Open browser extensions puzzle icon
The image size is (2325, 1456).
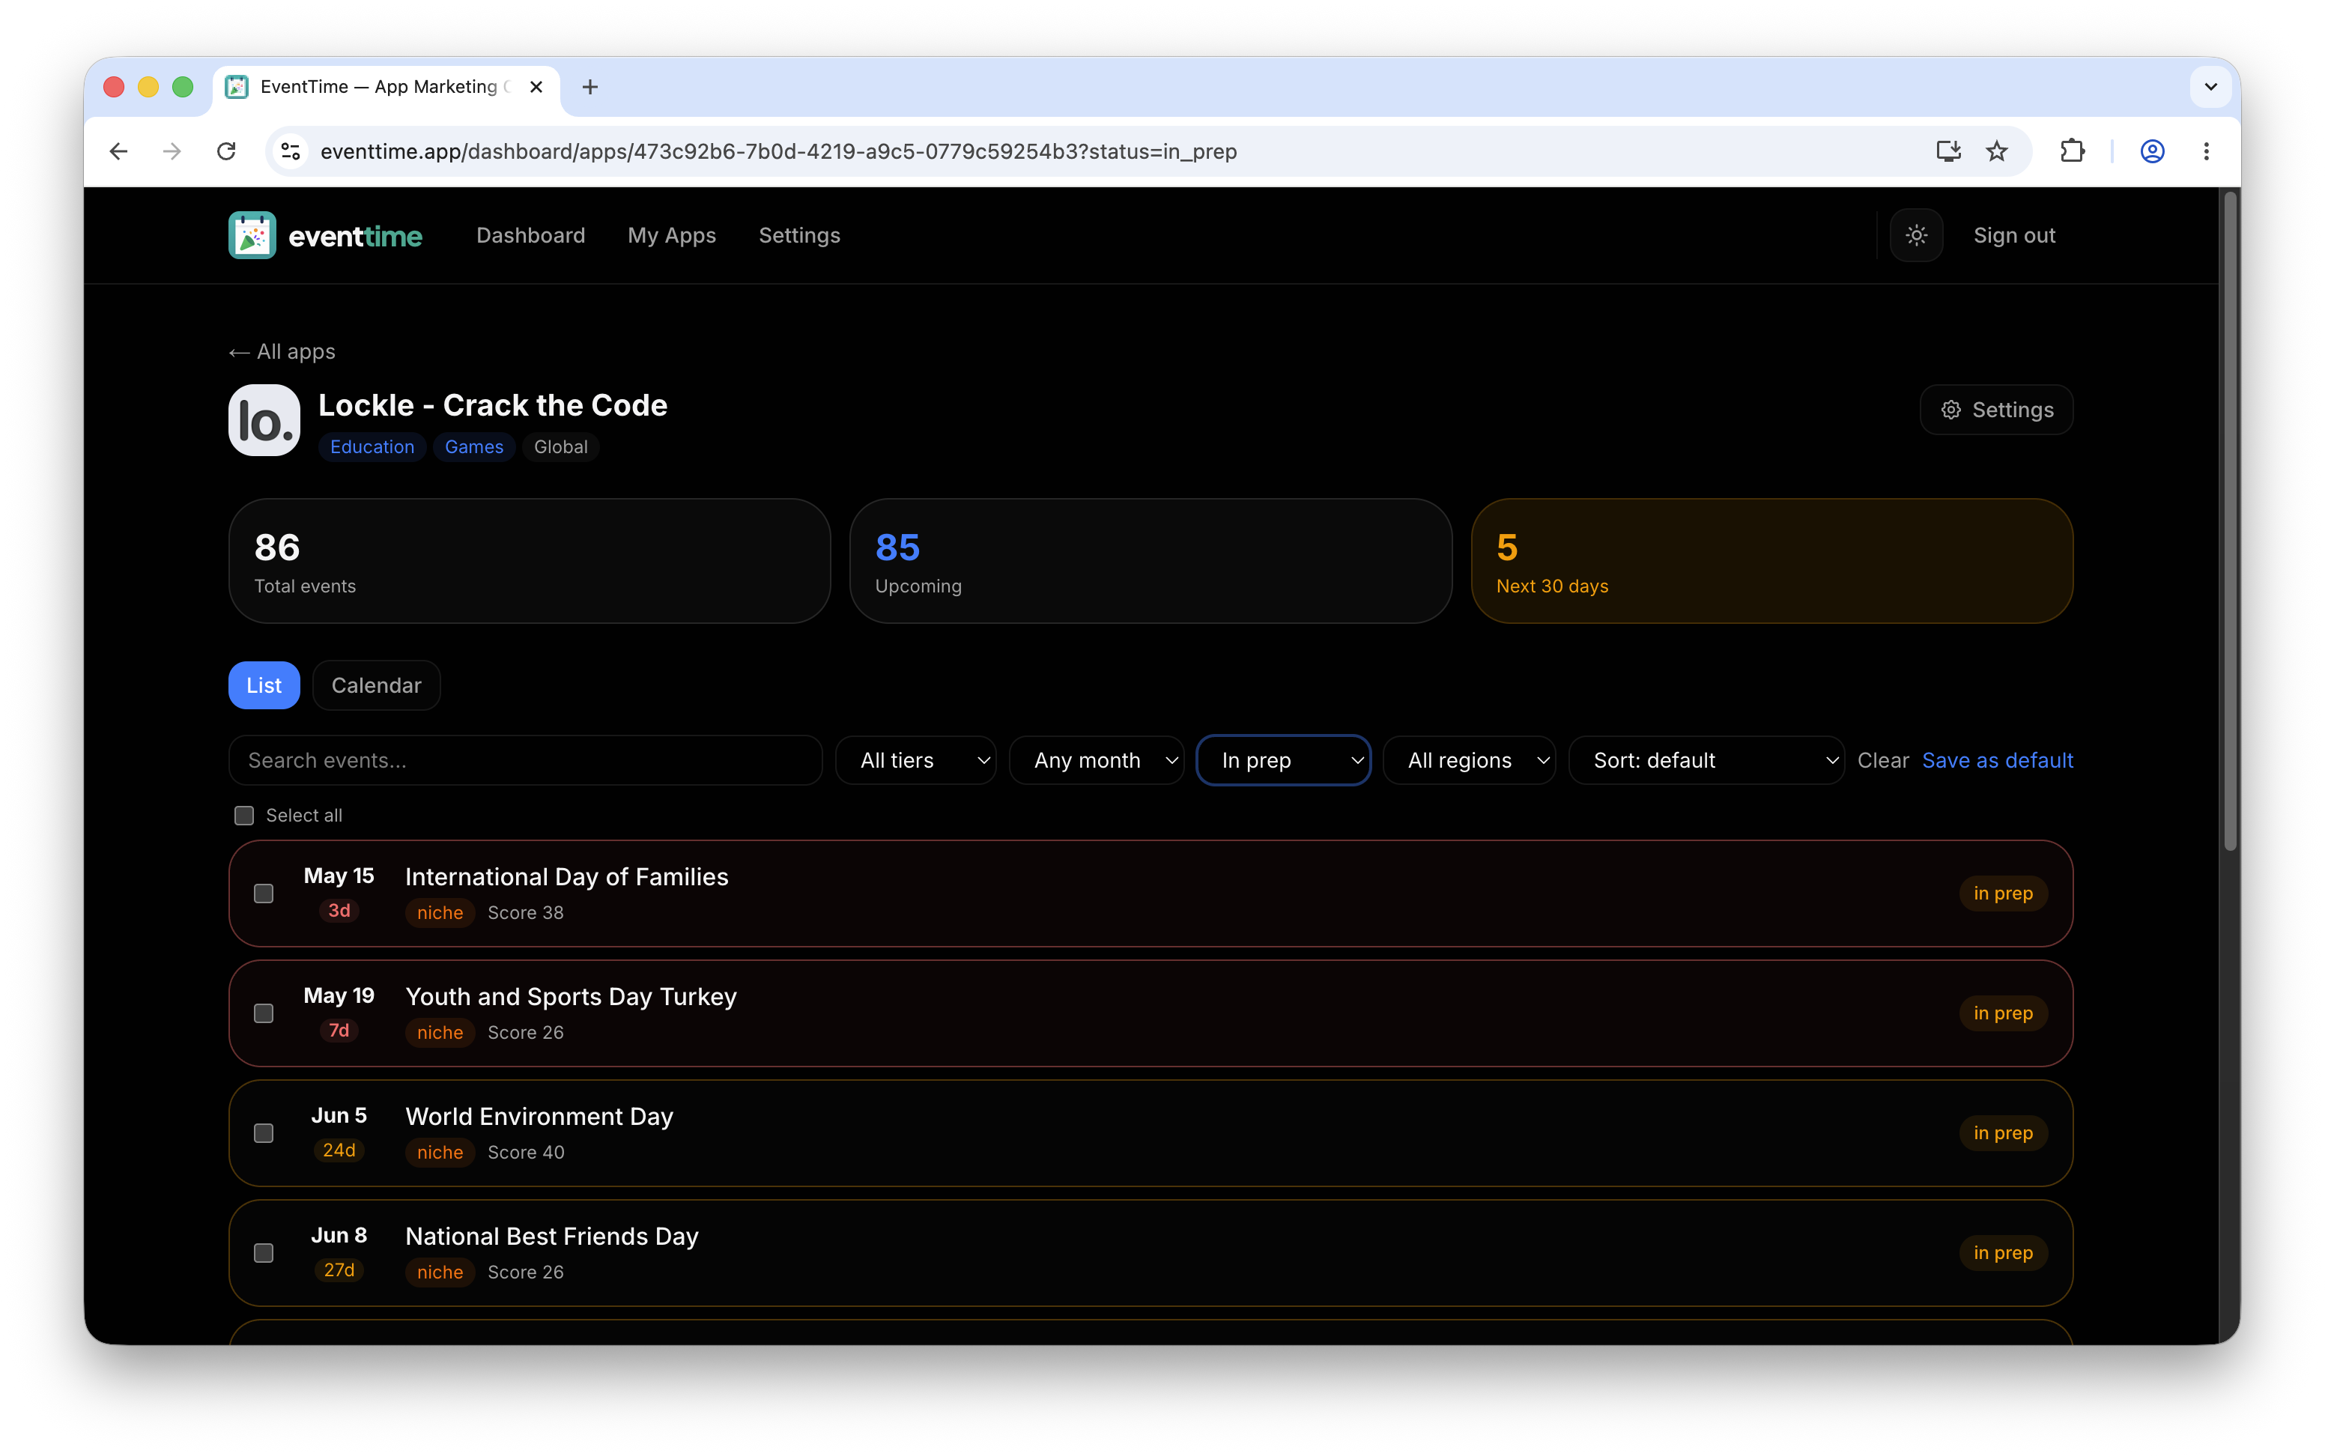[x=2072, y=151]
